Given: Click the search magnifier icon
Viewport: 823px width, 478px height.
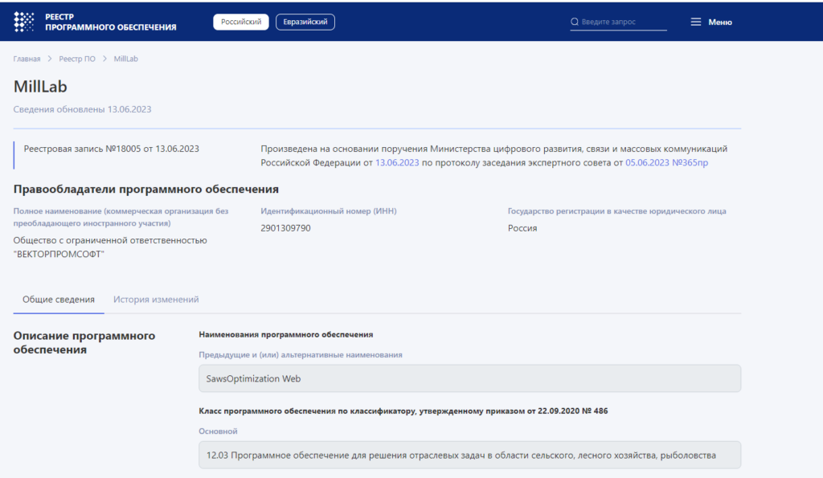Looking at the screenshot, I should pos(574,22).
